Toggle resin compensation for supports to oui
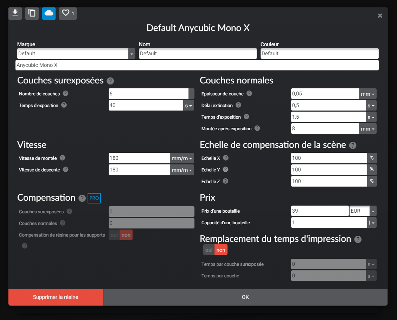The image size is (397, 320). [114, 235]
